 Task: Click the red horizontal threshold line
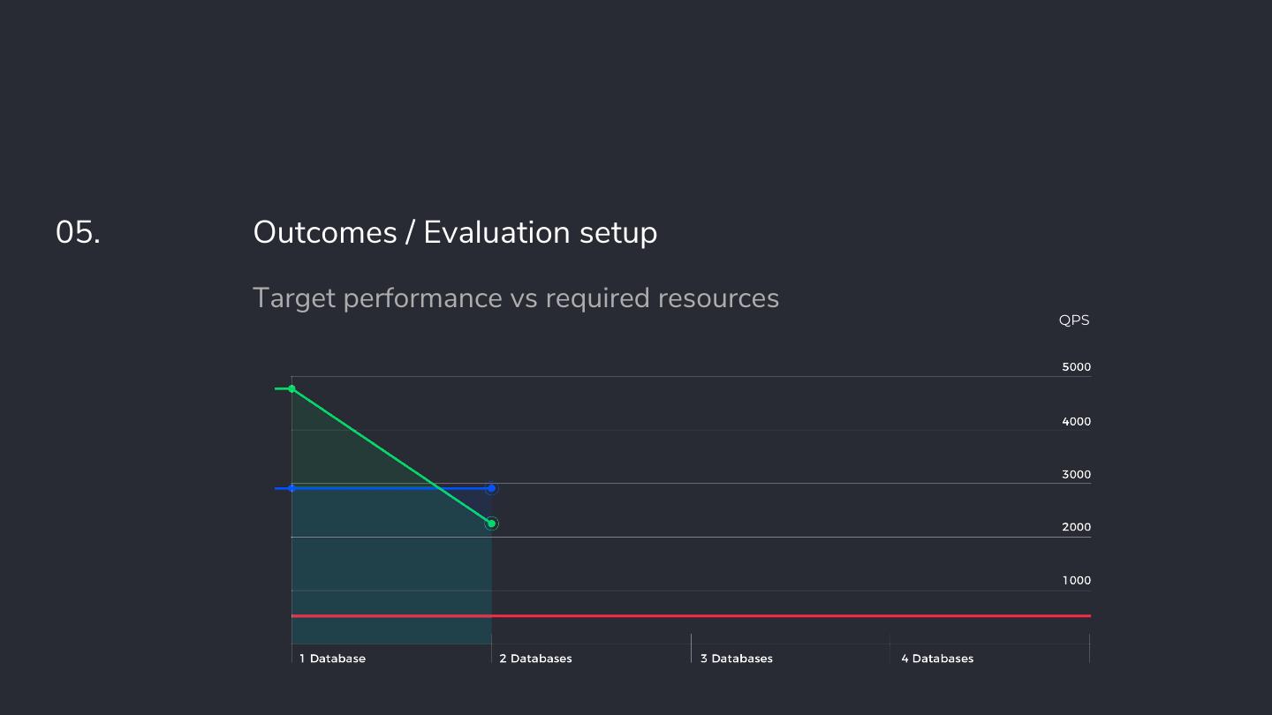(x=707, y=615)
